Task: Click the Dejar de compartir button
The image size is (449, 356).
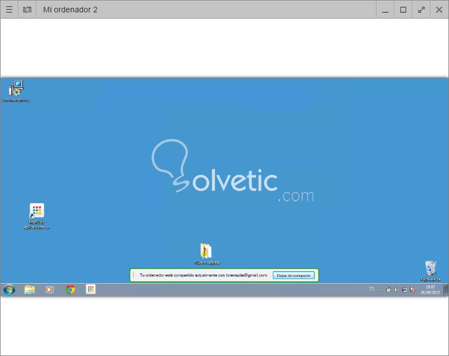Action: [x=294, y=275]
